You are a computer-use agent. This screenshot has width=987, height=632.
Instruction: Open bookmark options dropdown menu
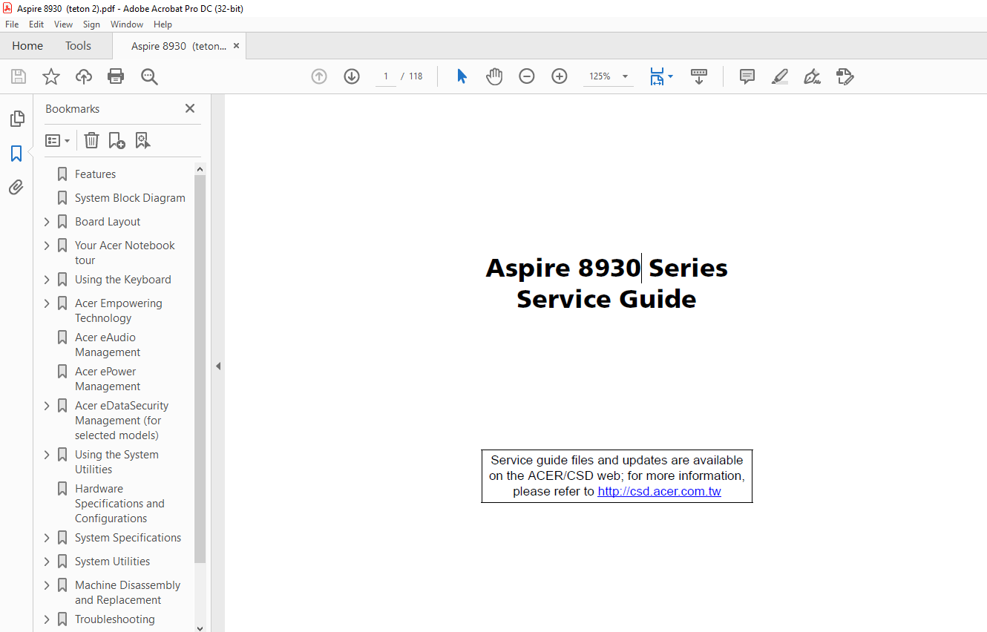[58, 140]
